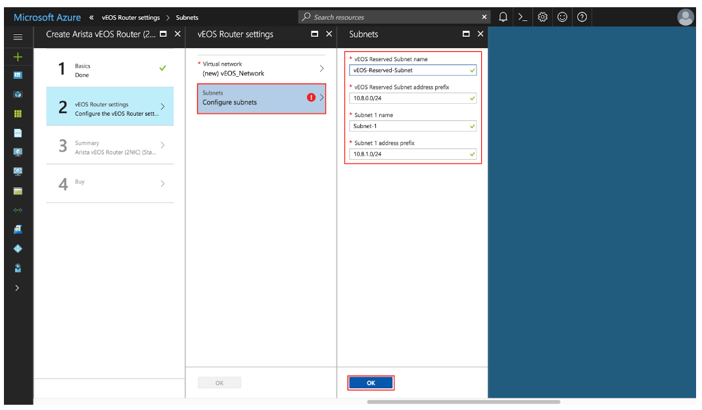This screenshot has width=702, height=410.
Task: Open the Virtual machines monitor icon
Action: (18, 152)
